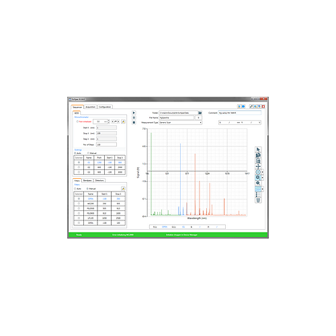Click the Comment input field
The height and width of the screenshot is (336, 336).
pos(240,113)
